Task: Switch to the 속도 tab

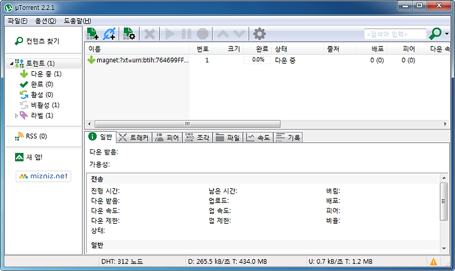Action: [x=258, y=138]
